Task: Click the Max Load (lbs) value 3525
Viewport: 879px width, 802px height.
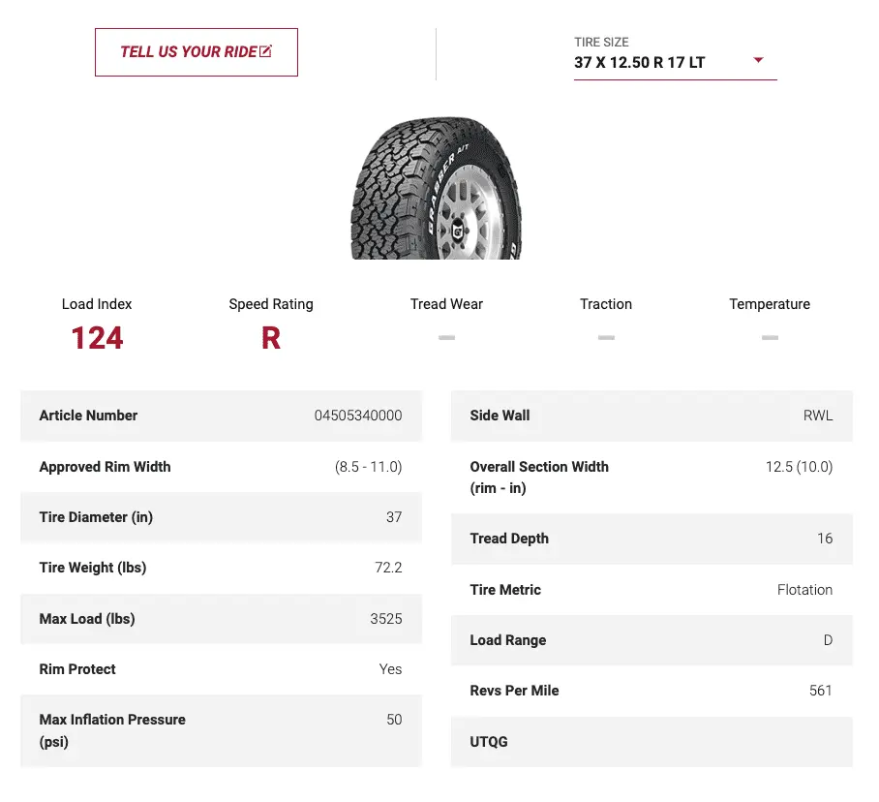Action: pyautogui.click(x=386, y=618)
